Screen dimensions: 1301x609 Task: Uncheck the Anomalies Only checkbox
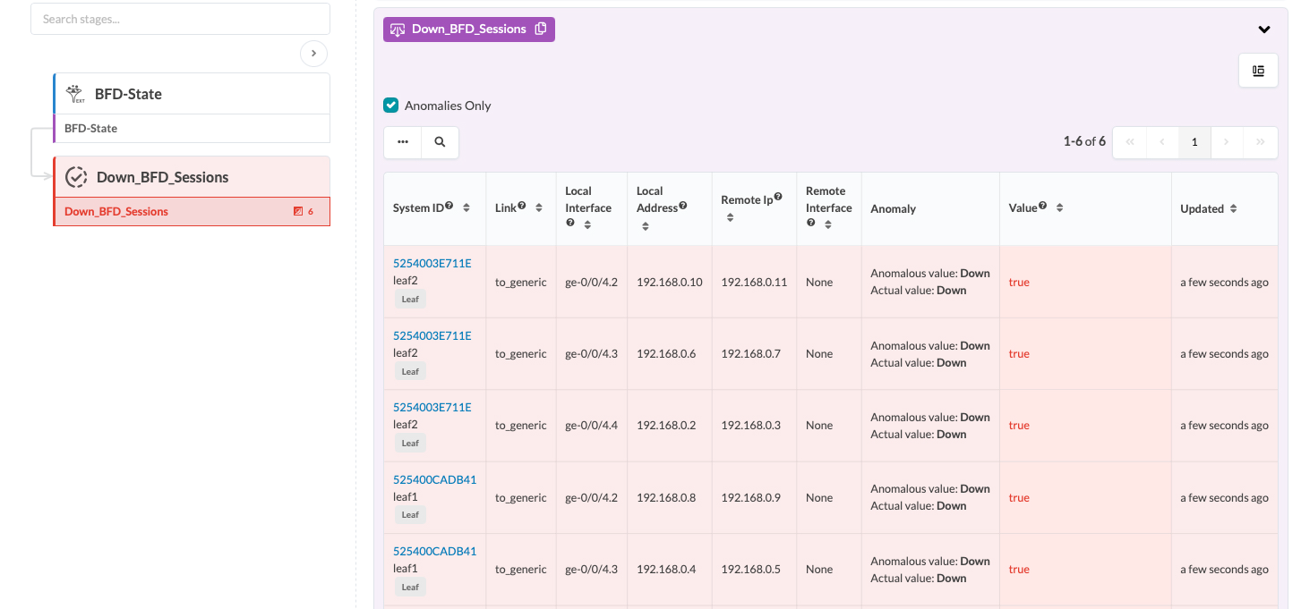(390, 106)
